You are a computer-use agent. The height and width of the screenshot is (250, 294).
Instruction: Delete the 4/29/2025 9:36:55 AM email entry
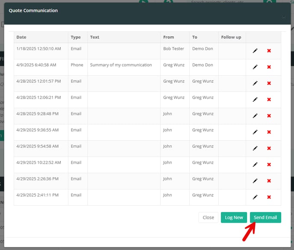[x=269, y=132]
